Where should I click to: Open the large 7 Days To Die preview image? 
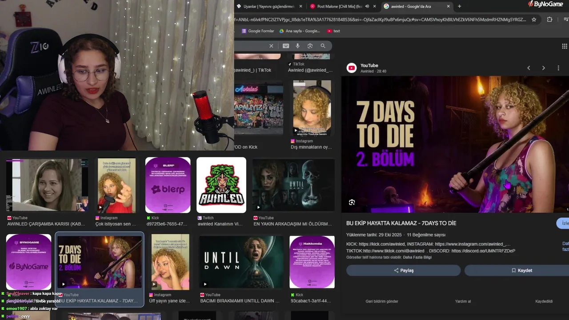(x=455, y=144)
